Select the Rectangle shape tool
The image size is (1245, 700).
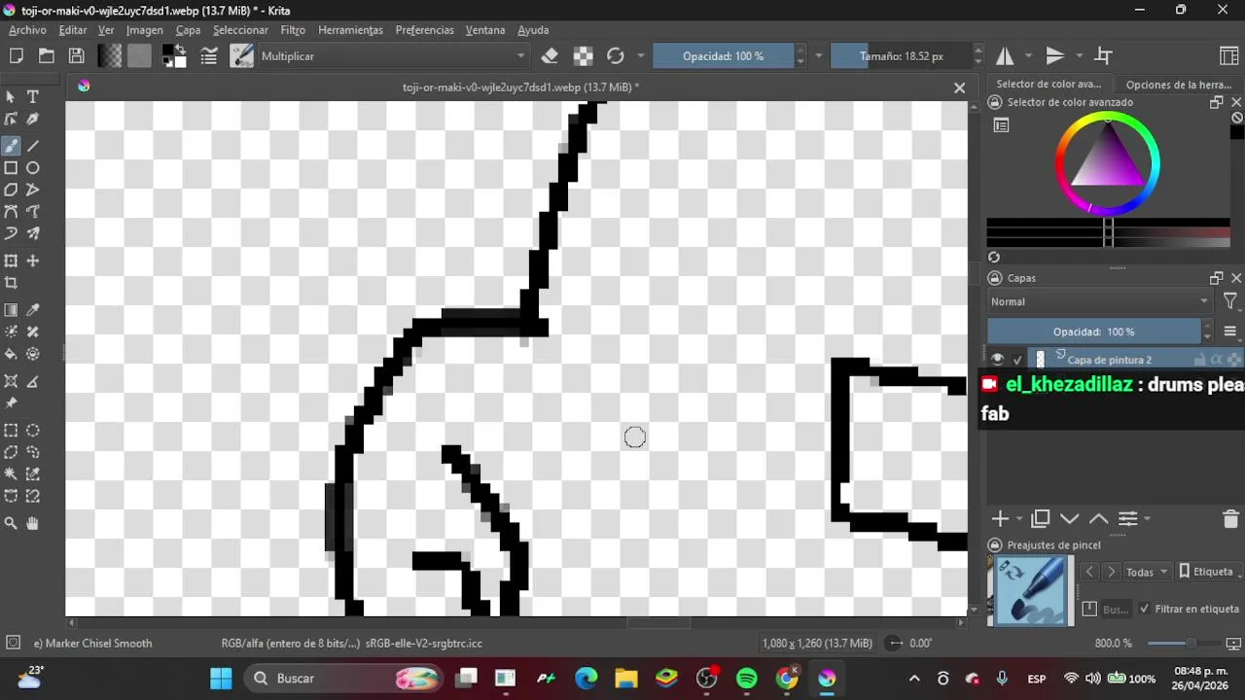point(11,167)
